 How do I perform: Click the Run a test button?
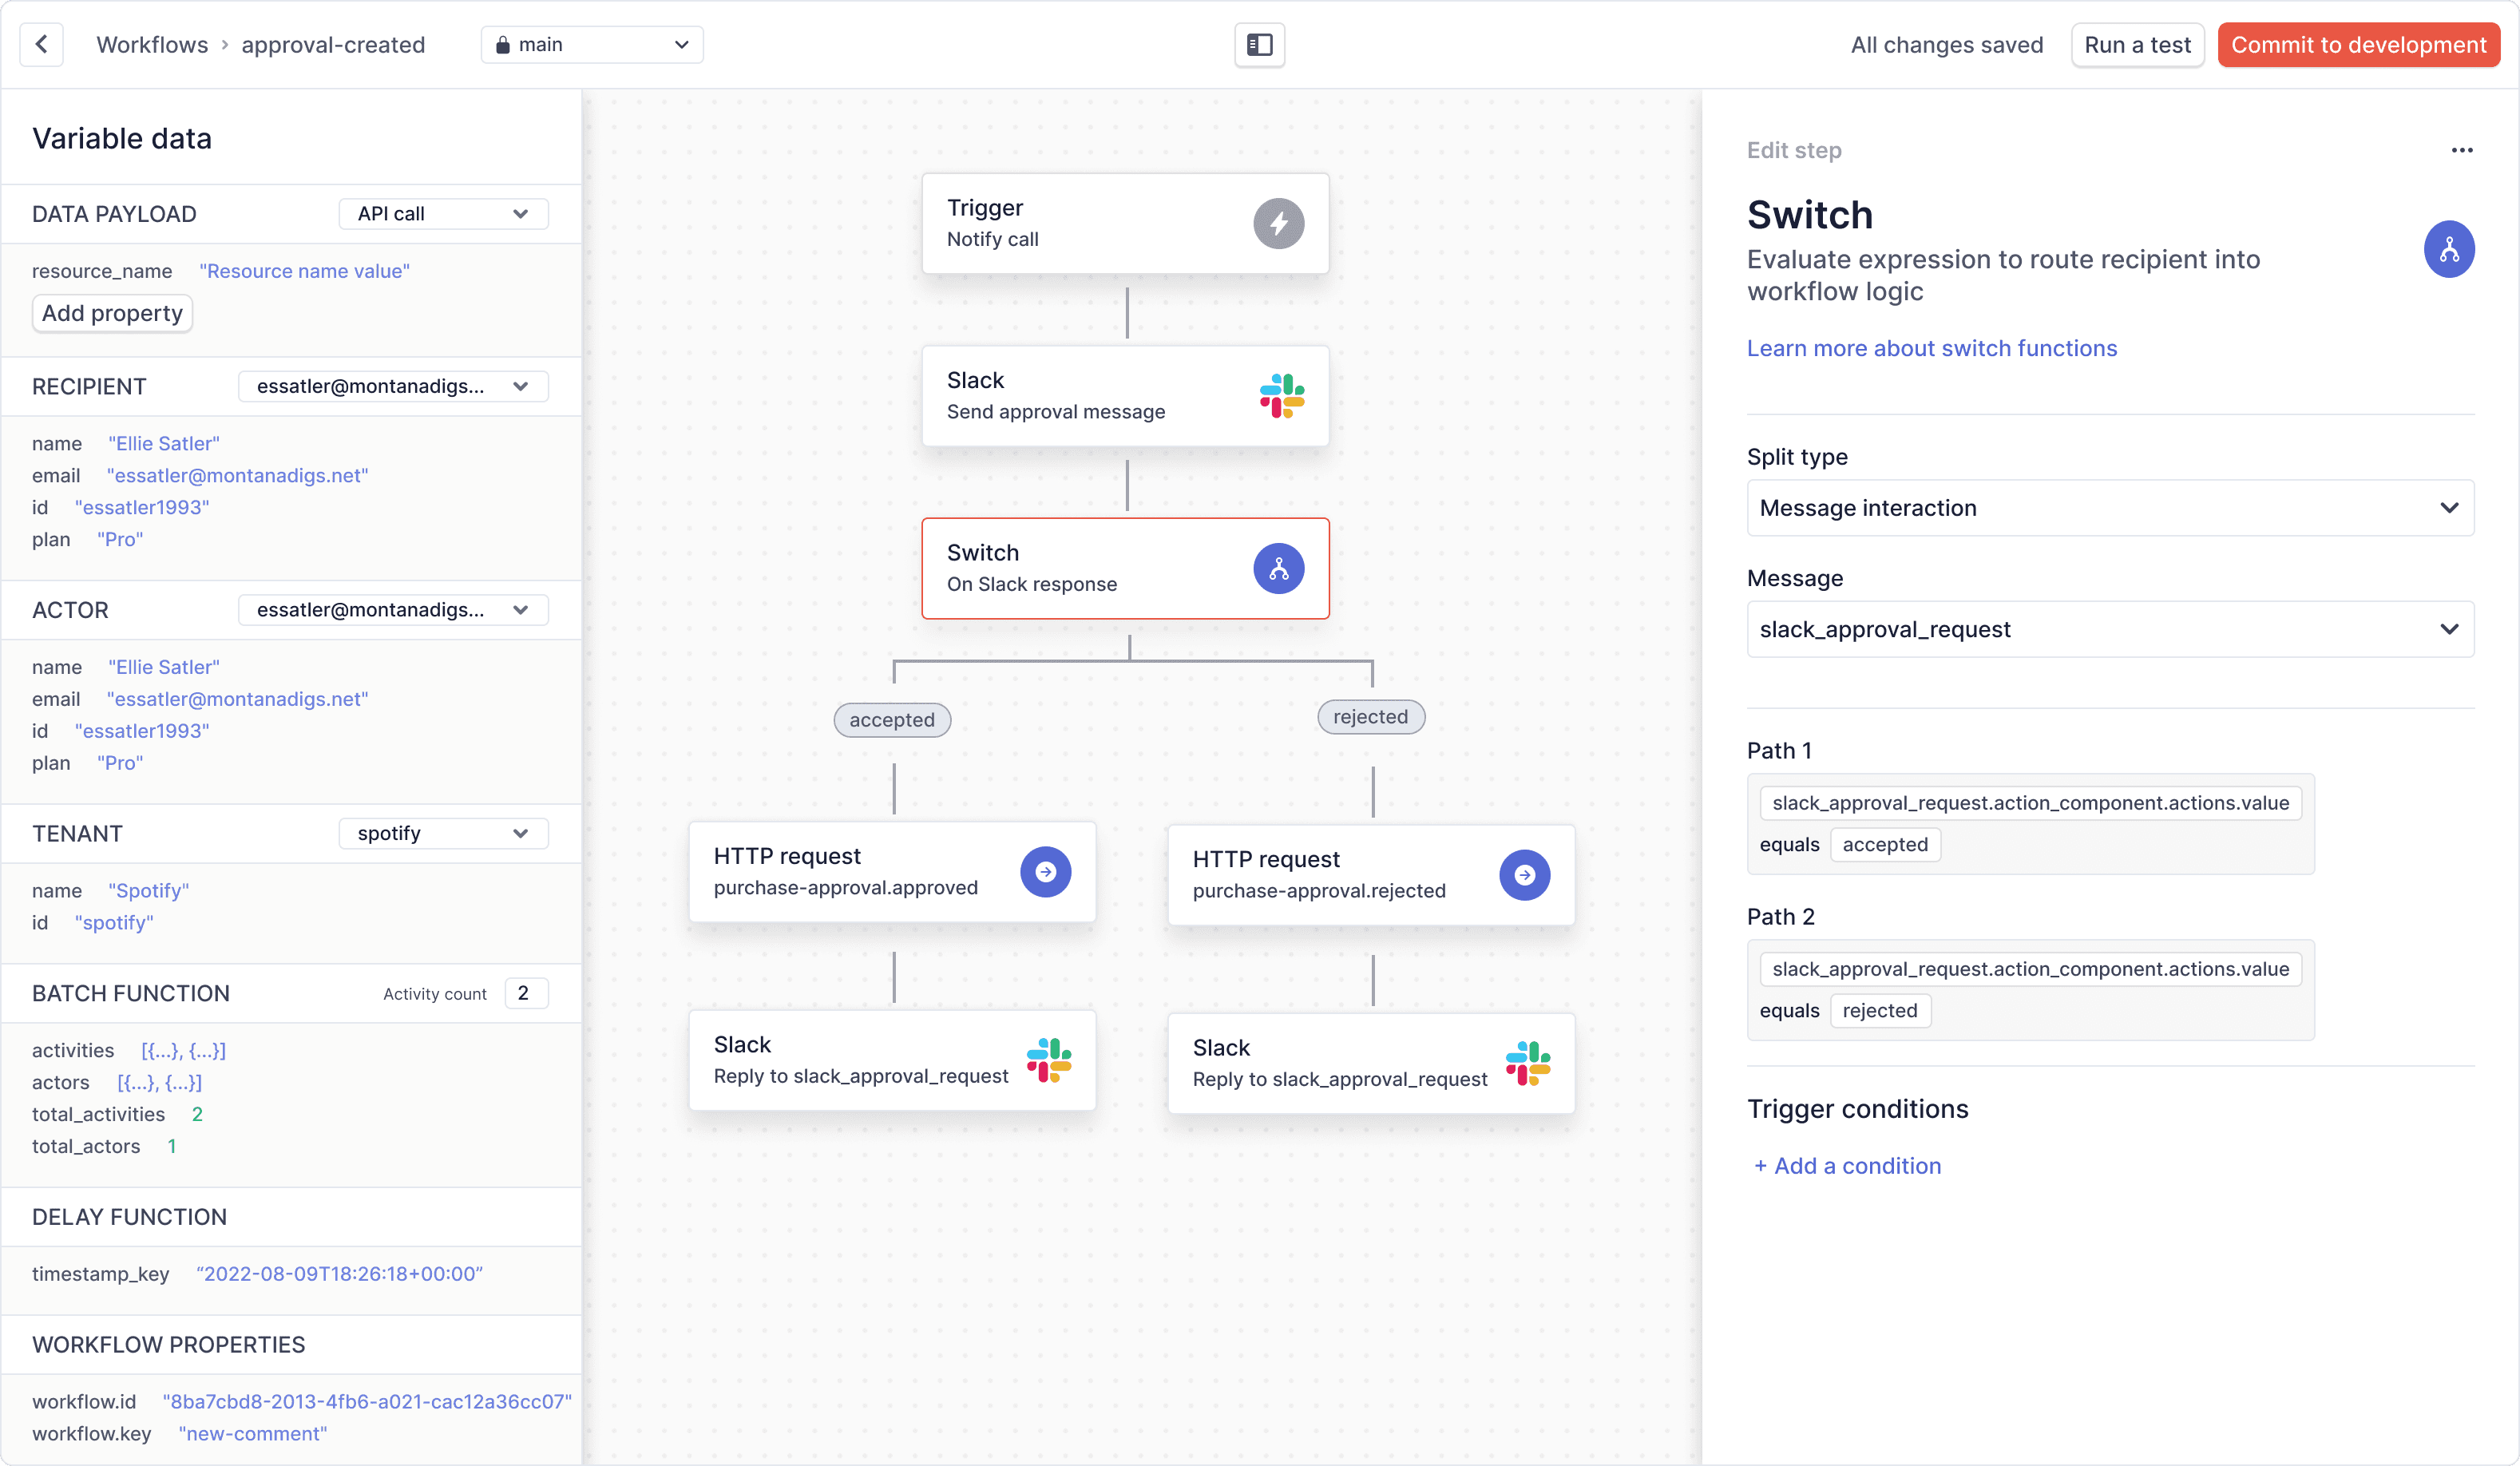click(2137, 44)
